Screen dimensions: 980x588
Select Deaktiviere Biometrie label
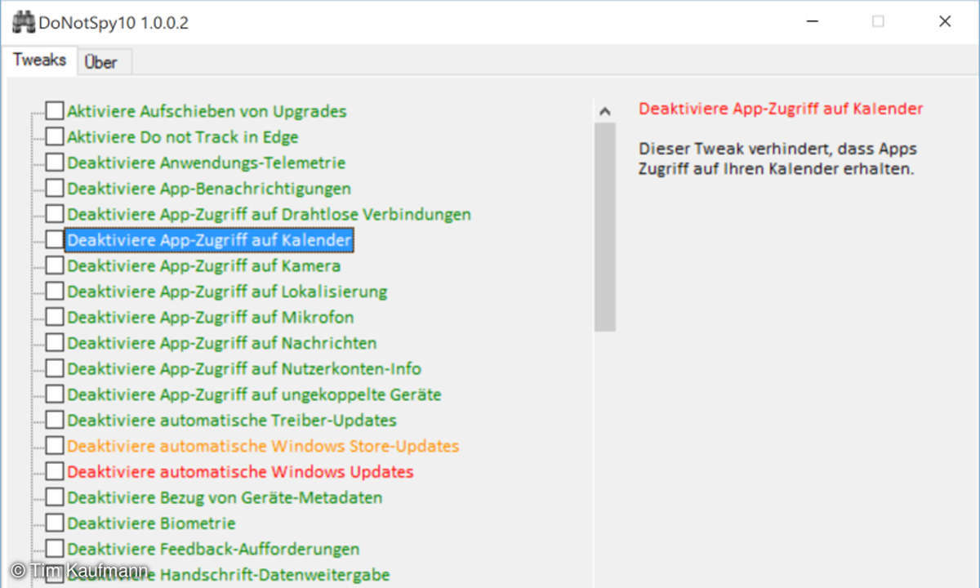coord(151,523)
